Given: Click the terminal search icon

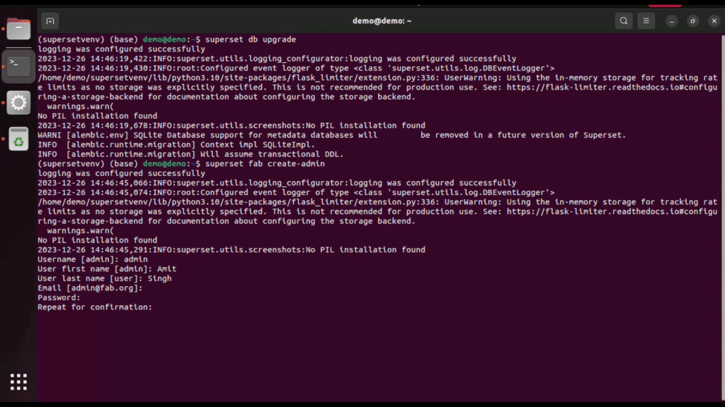Looking at the screenshot, I should pyautogui.click(x=623, y=20).
